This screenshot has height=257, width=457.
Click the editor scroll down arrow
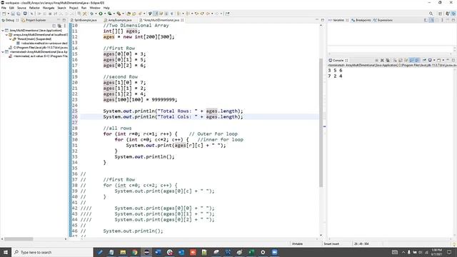point(321,236)
